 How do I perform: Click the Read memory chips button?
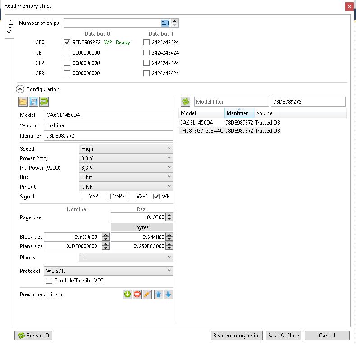tap(237, 336)
